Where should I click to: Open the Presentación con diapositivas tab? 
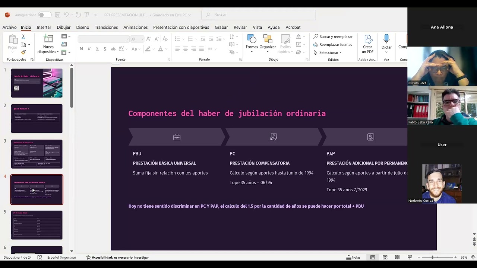point(181,27)
